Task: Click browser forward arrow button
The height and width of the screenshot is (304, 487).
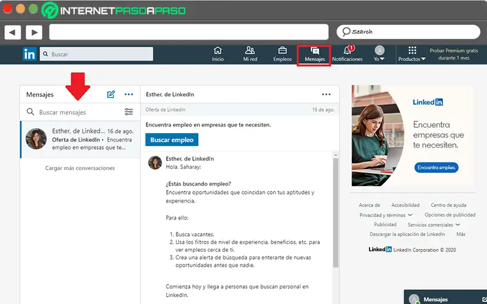Action: (x=34, y=32)
